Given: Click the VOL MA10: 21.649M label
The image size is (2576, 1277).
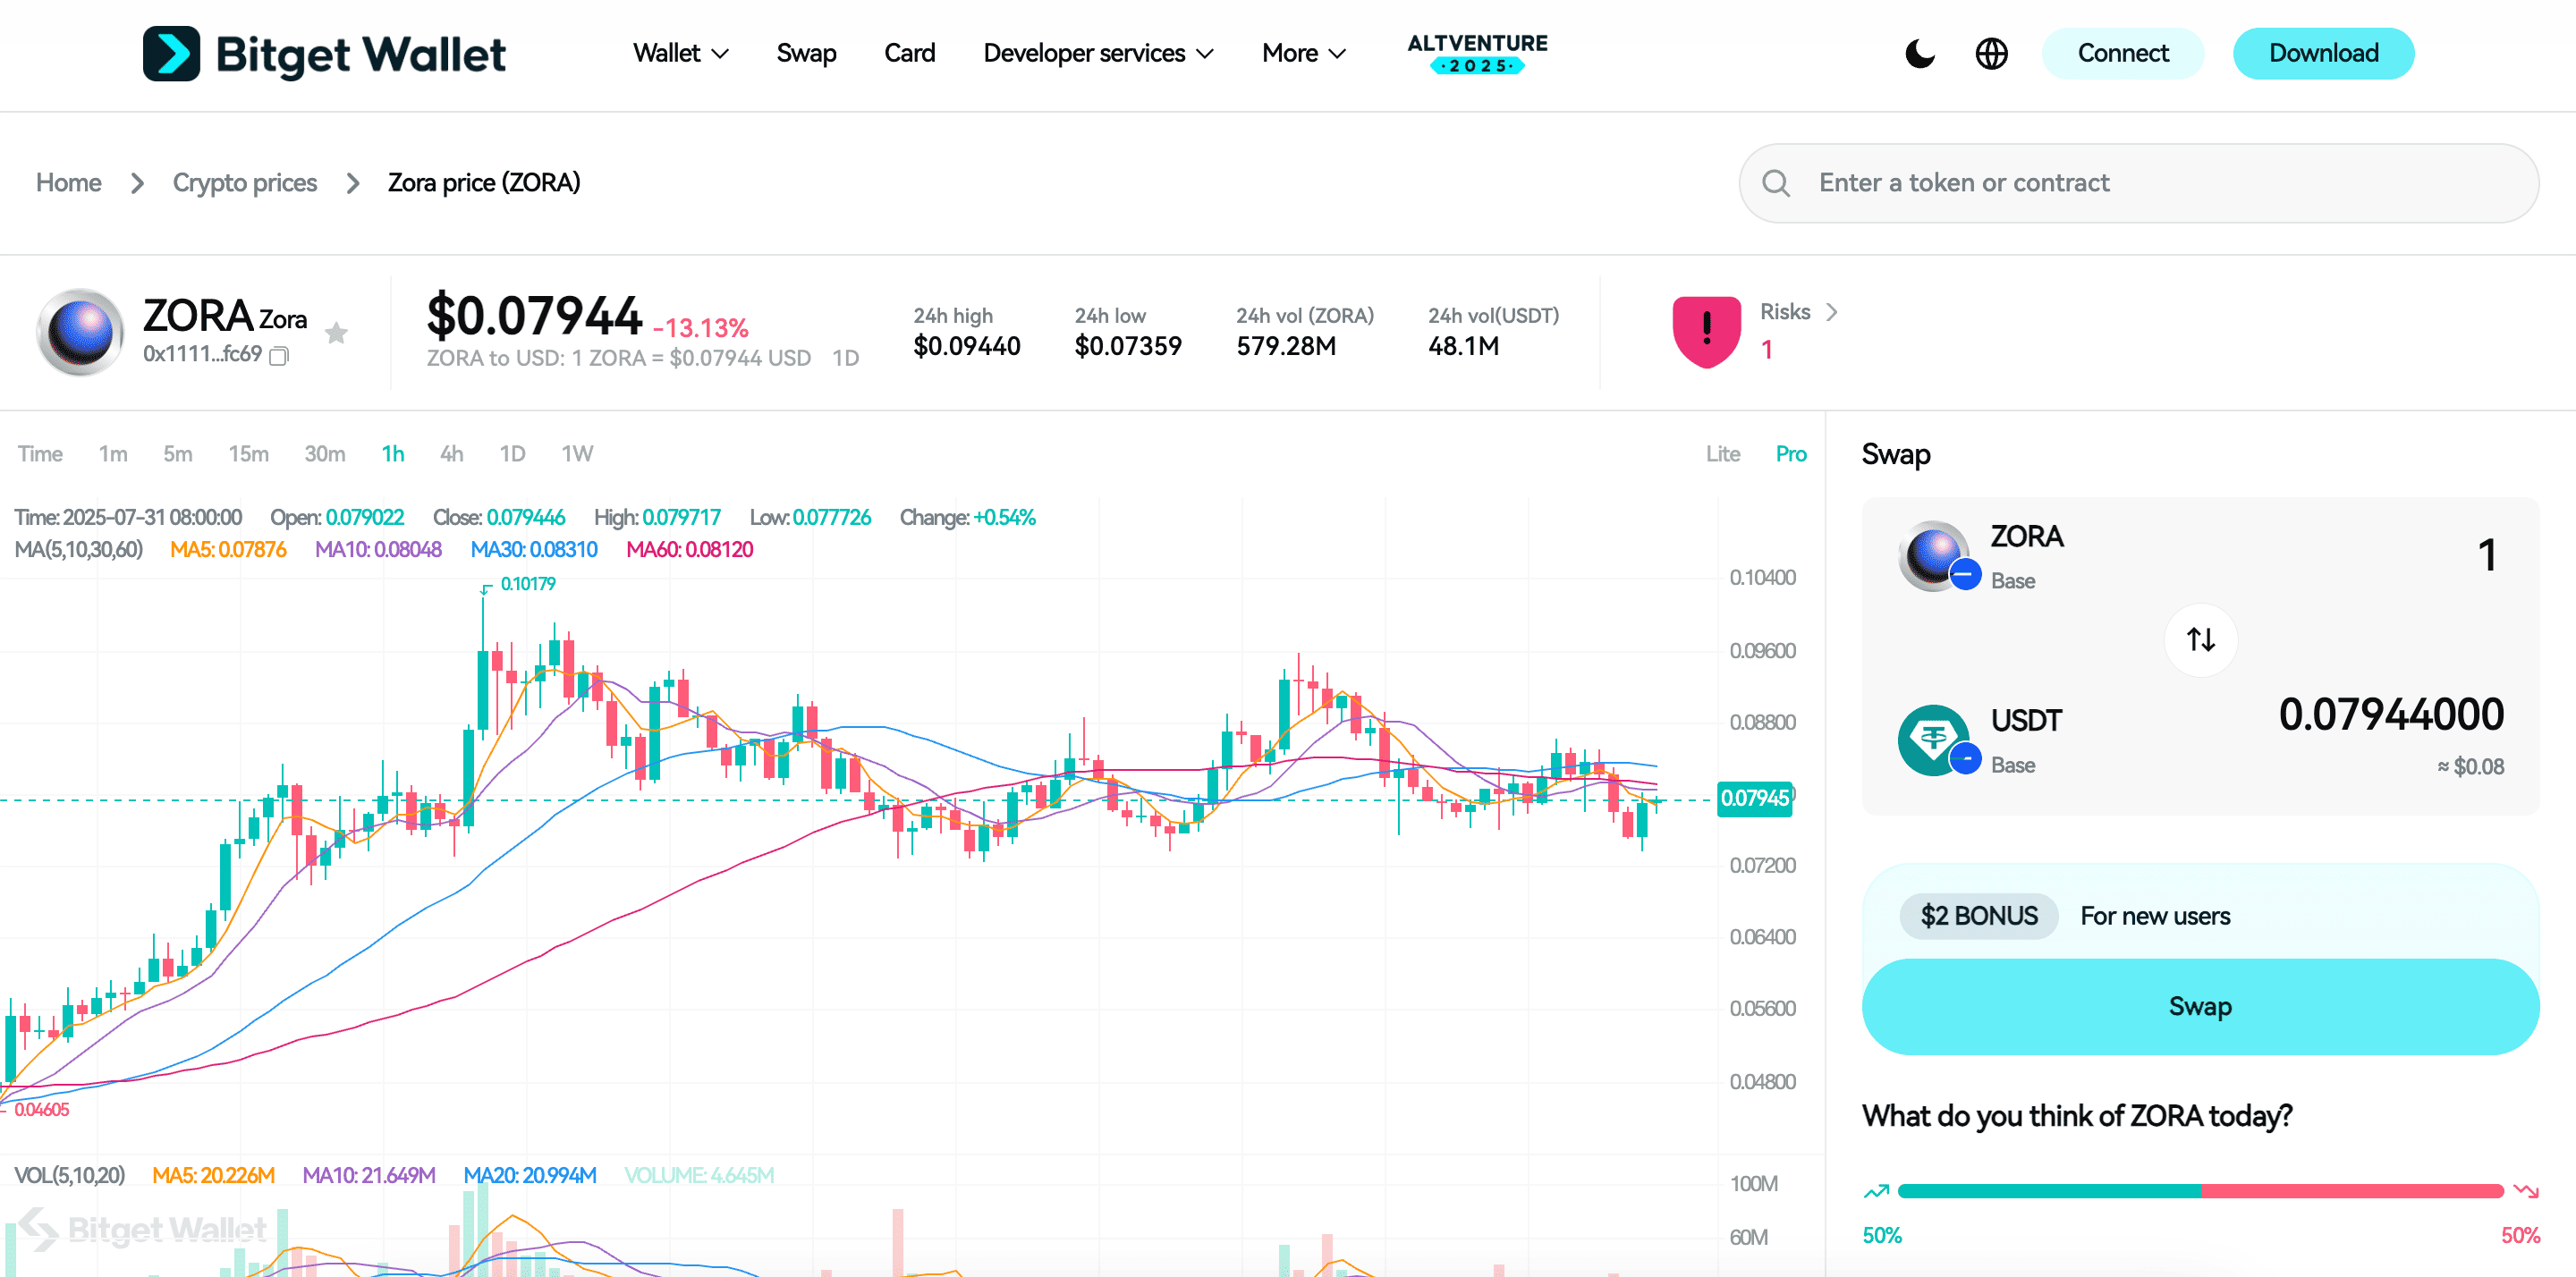Looking at the screenshot, I should tap(369, 1175).
